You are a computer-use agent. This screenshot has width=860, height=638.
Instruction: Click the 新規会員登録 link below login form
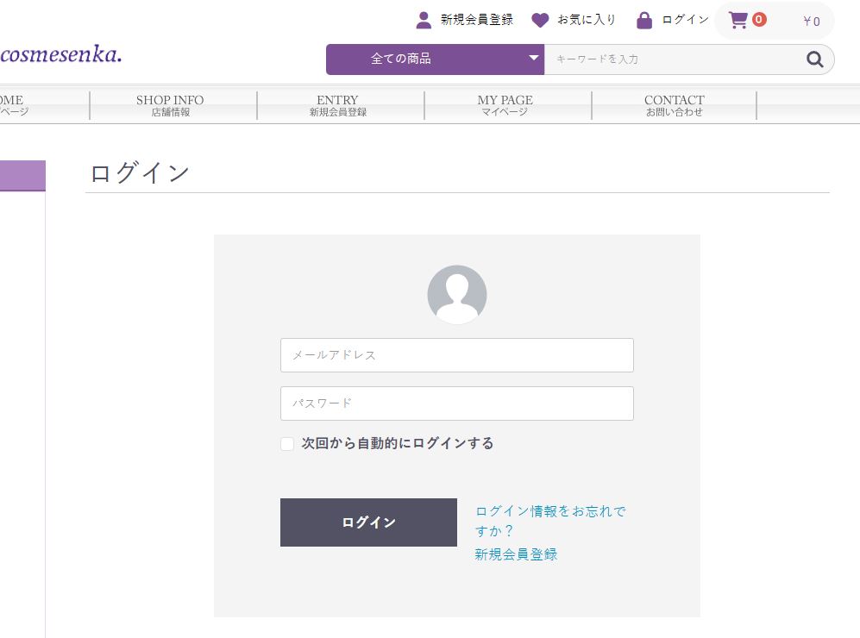click(516, 554)
